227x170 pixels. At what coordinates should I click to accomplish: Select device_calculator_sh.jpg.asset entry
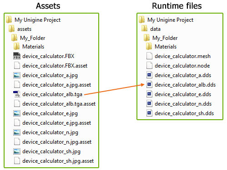(x=58, y=161)
